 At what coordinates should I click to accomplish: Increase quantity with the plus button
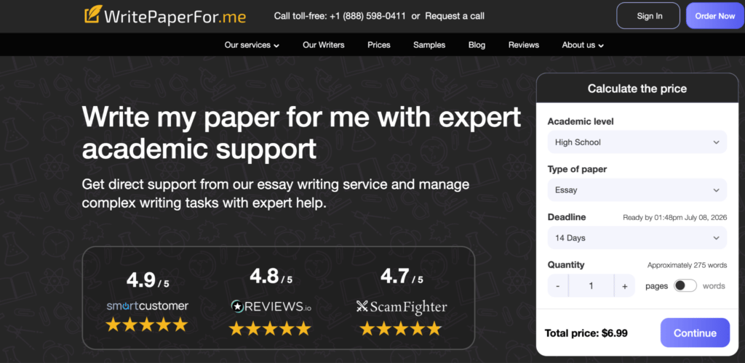point(624,286)
